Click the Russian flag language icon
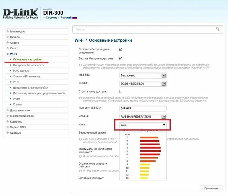 point(75,18)
